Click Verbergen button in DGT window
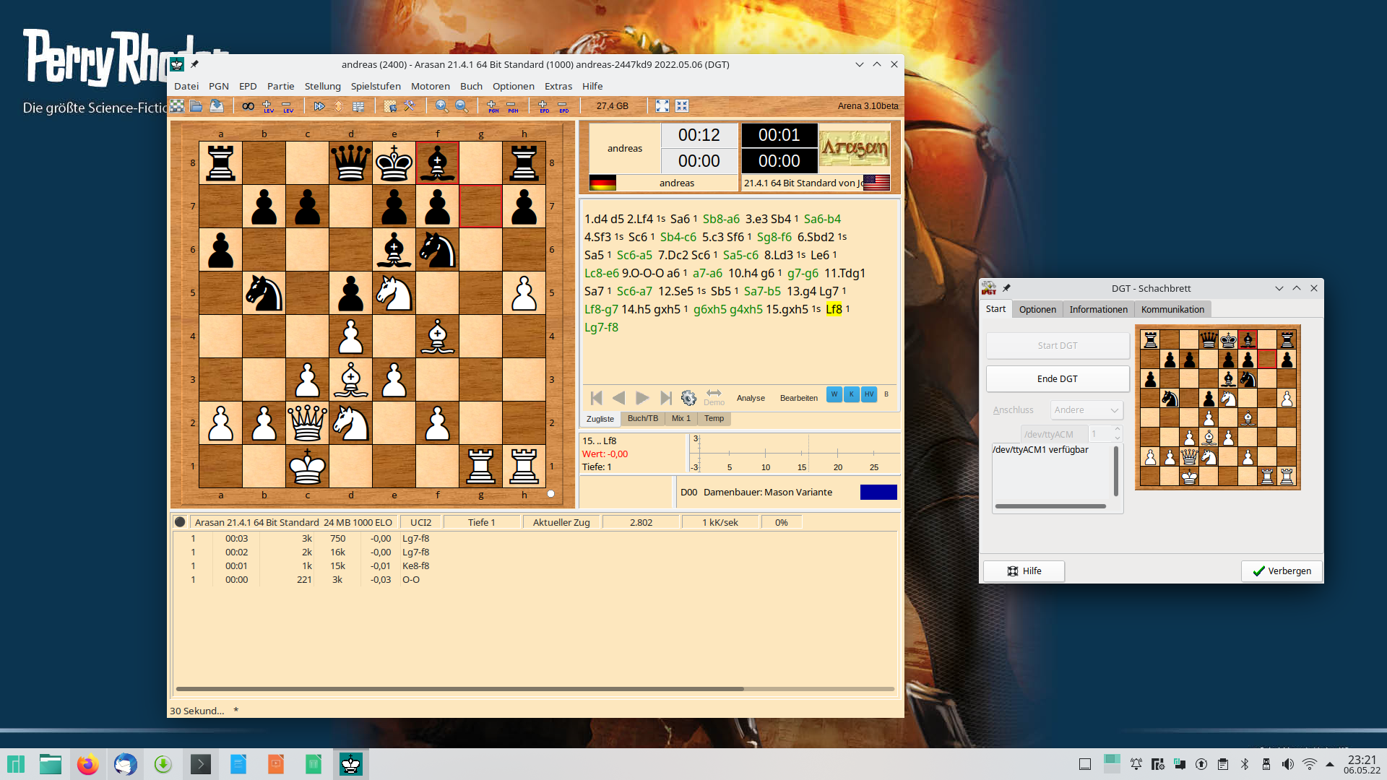Image resolution: width=1387 pixels, height=780 pixels. 1282,571
